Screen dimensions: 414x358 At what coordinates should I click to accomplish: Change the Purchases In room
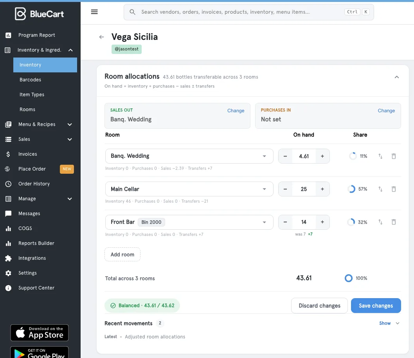point(386,111)
